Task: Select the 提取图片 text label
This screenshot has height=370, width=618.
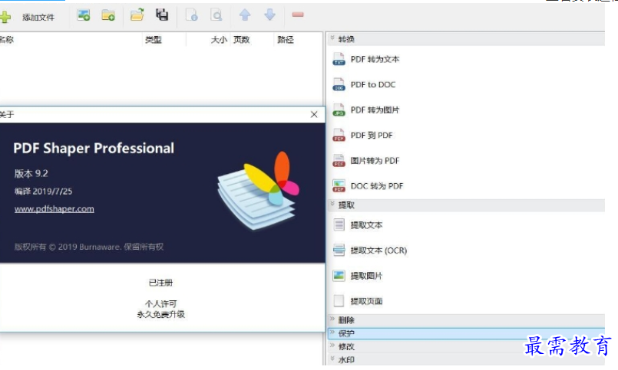Action: pos(366,276)
